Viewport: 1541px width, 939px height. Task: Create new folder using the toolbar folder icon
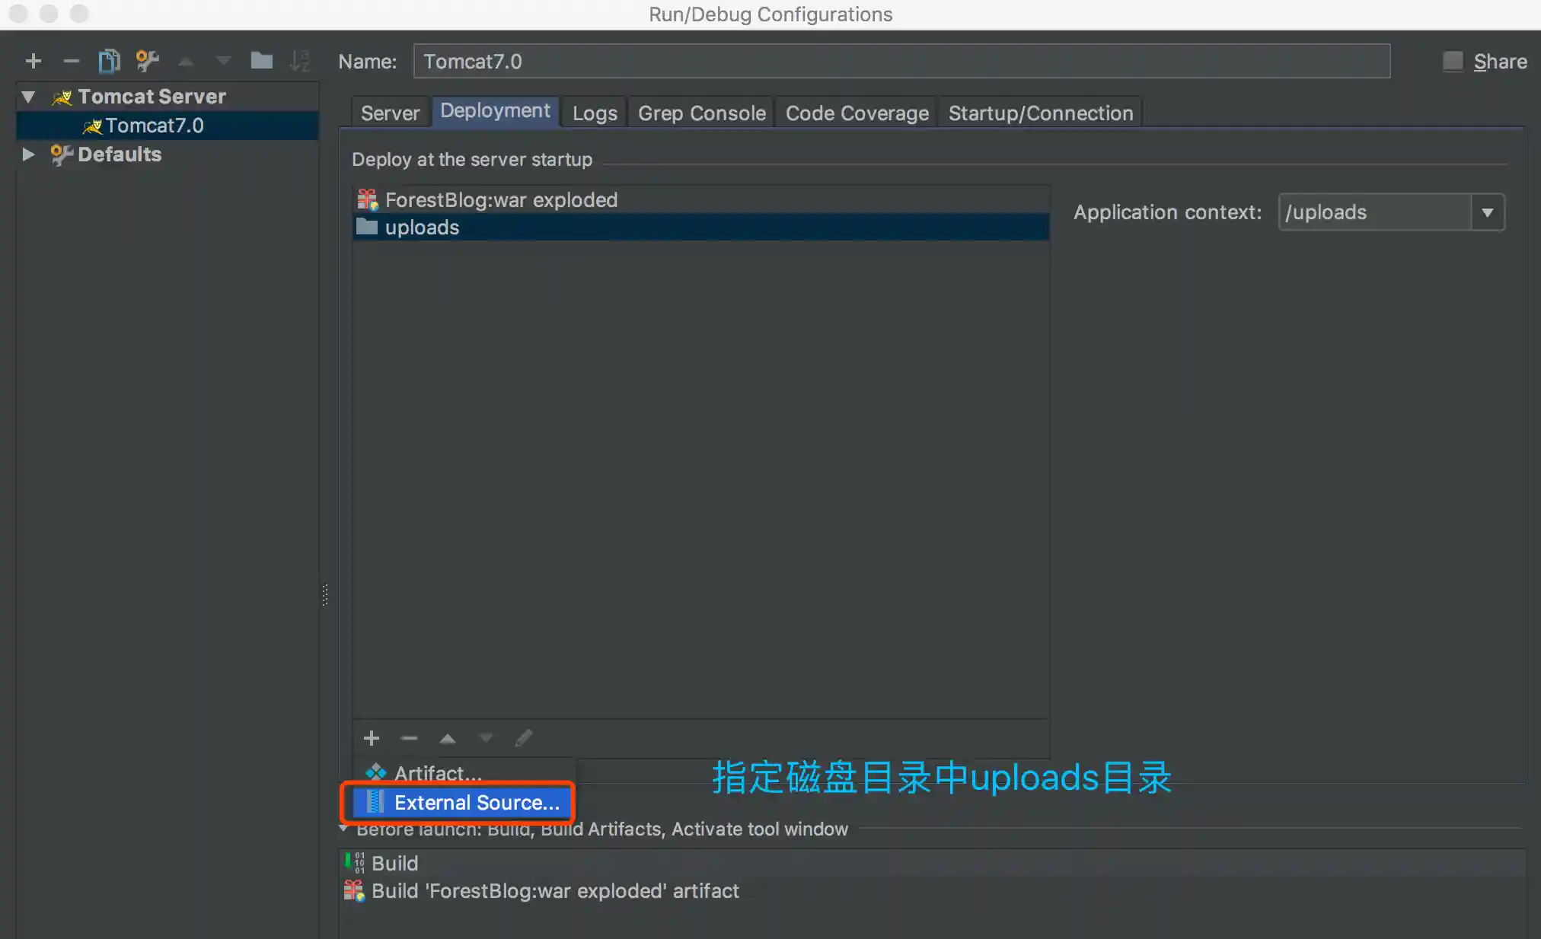(261, 61)
